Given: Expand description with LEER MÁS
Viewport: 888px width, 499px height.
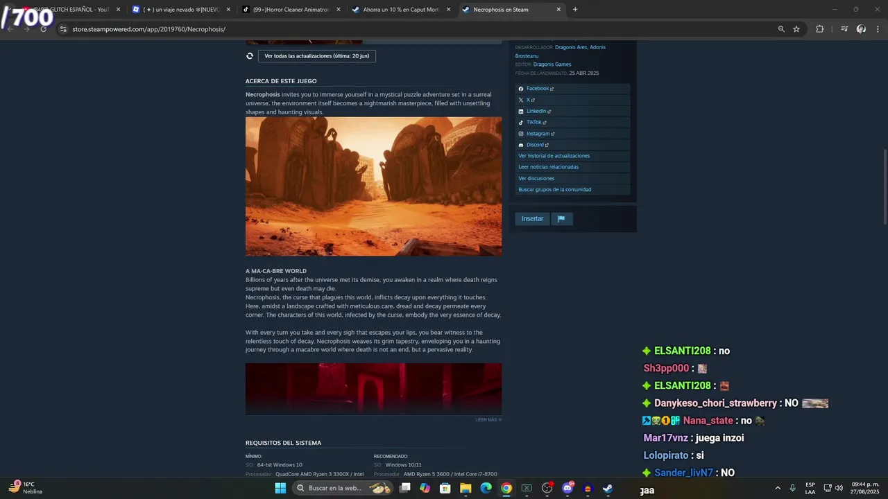Looking at the screenshot, I should point(488,420).
